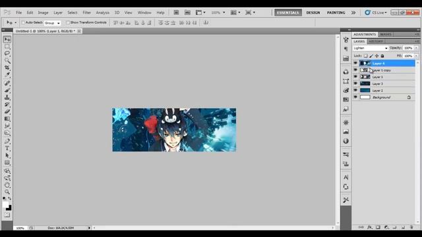Select the Rectangular Marquee tool

(x=7, y=46)
